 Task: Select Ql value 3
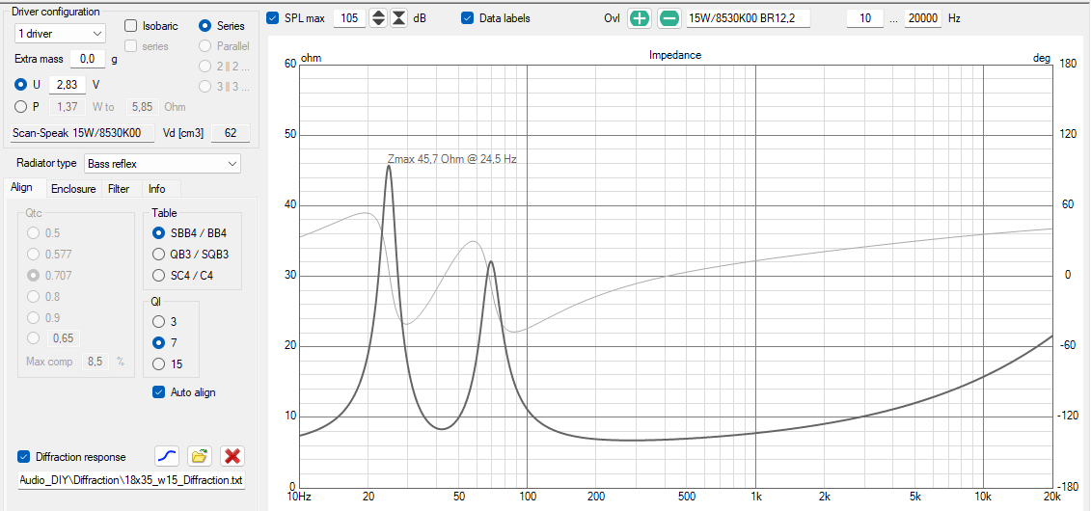[x=158, y=322]
